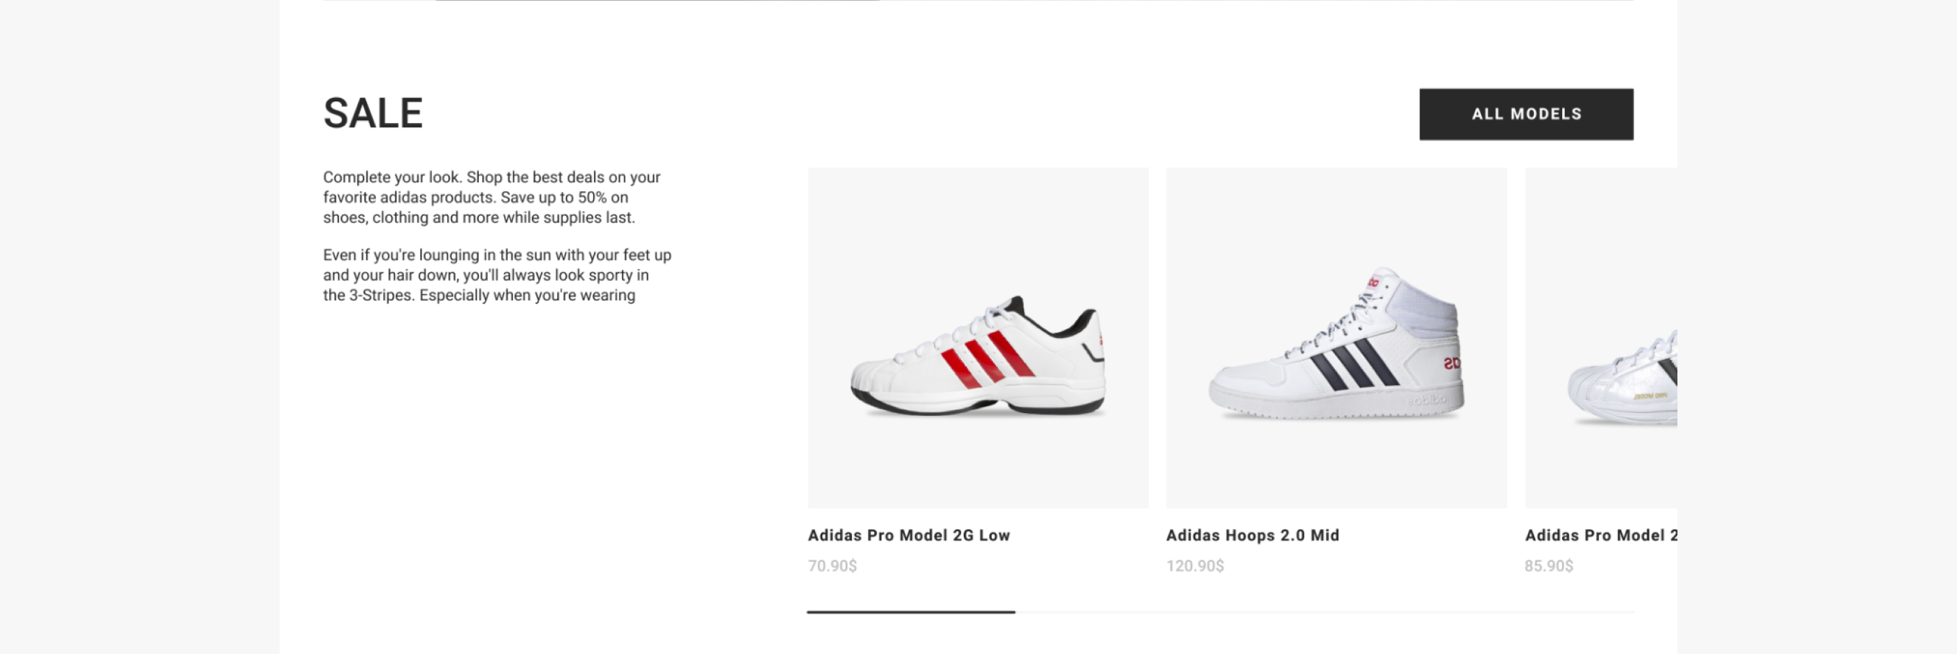1957x654 pixels.
Task: Click the Adidas Pro Model 2G Low title
Action: 909,535
